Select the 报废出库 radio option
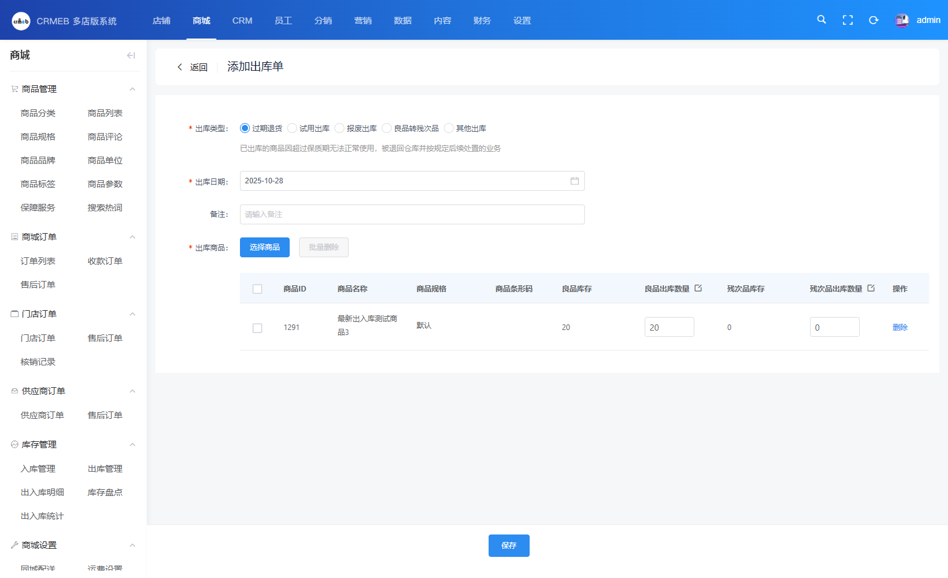948x578 pixels. click(339, 128)
